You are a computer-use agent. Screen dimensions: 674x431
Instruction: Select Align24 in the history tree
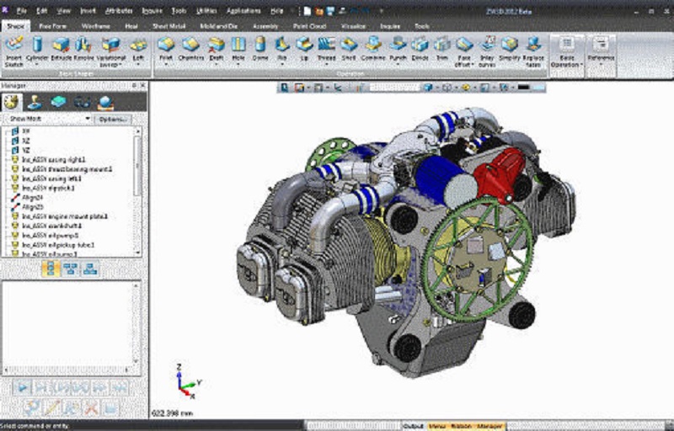point(33,198)
